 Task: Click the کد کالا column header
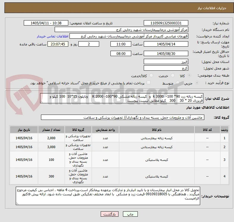207,130
